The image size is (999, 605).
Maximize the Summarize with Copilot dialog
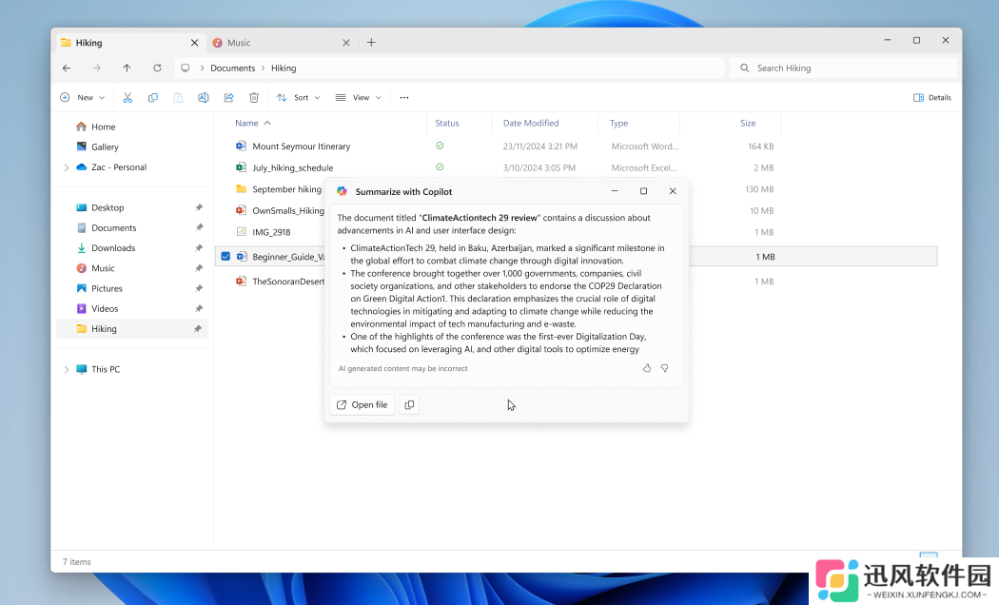coord(643,191)
